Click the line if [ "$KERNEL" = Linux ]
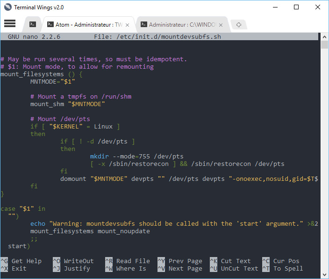Image resolution: width=329 pixels, height=279 pixels. [x=75, y=127]
